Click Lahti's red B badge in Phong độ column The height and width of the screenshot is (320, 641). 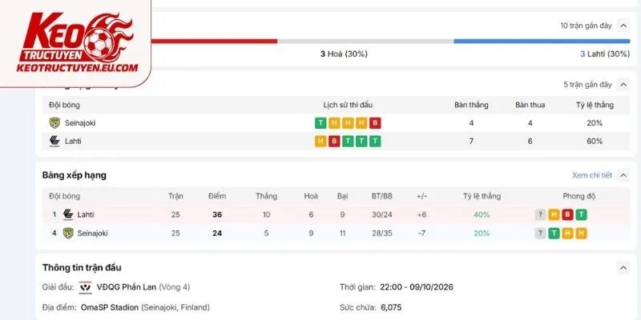[567, 214]
